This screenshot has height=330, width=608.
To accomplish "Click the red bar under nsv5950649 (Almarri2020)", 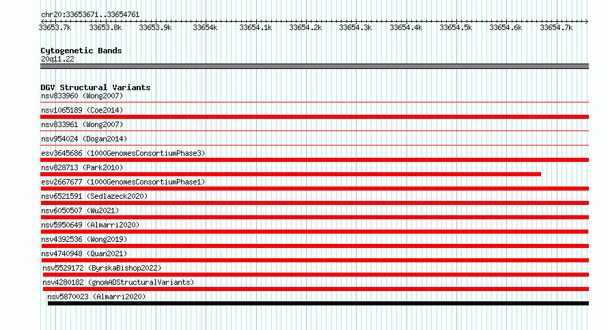I will (314, 232).
